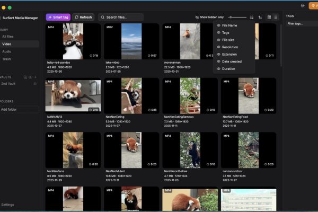The width and height of the screenshot is (318, 212).
Task: Open the morenannan video thumbnail
Action: pyautogui.click(x=188, y=41)
